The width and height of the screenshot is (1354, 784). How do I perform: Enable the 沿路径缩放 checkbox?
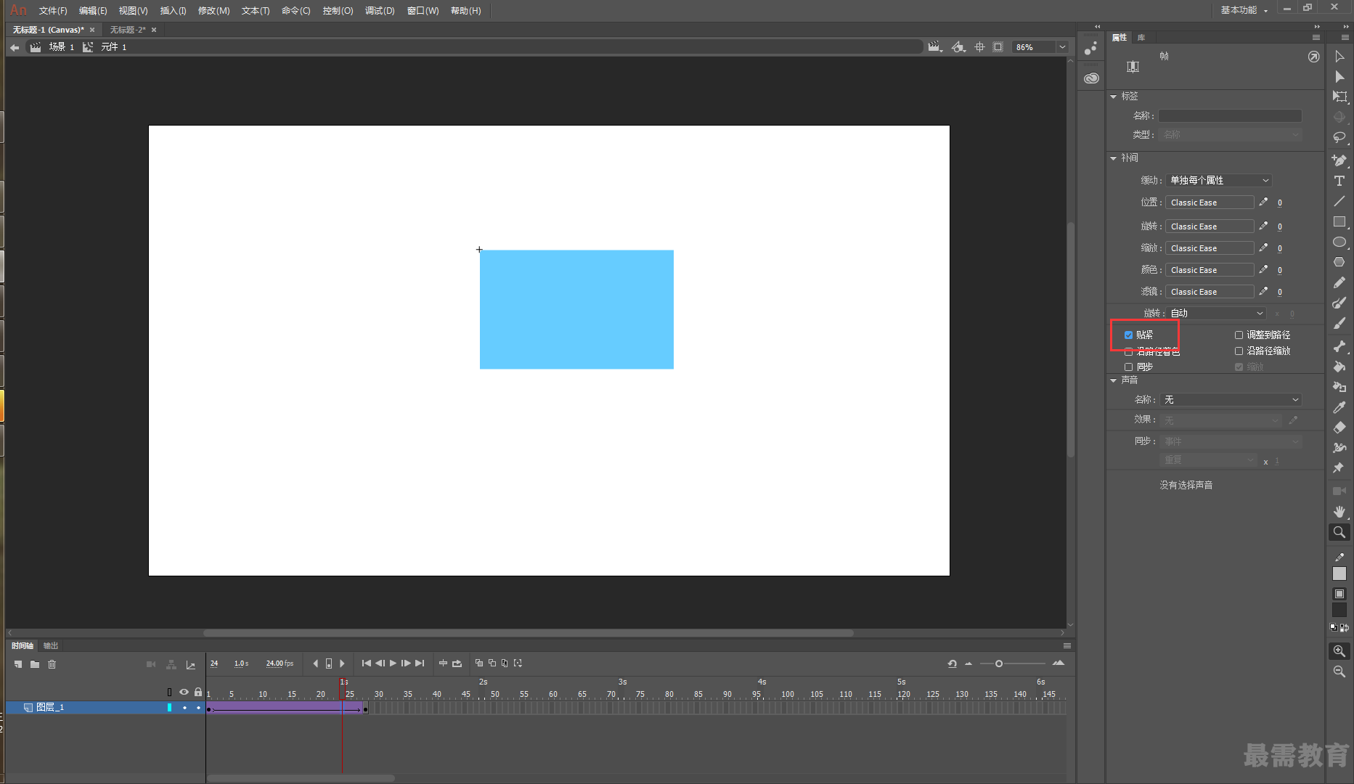[1239, 351]
